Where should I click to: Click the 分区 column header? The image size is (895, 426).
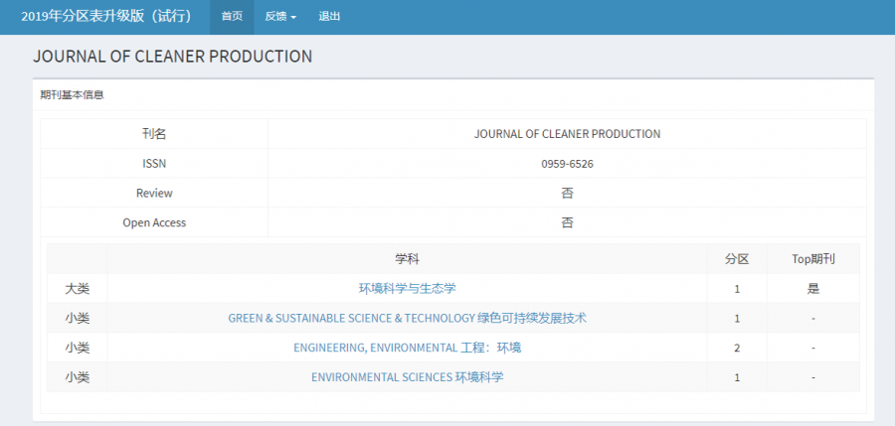737,259
